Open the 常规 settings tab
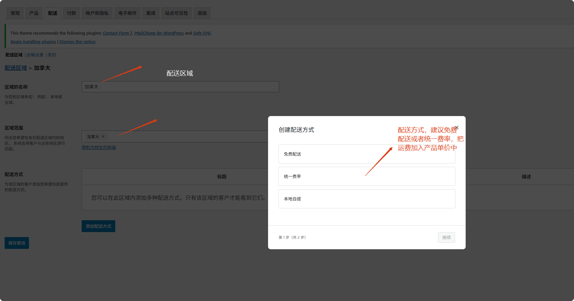The image size is (574, 301). pyautogui.click(x=15, y=13)
